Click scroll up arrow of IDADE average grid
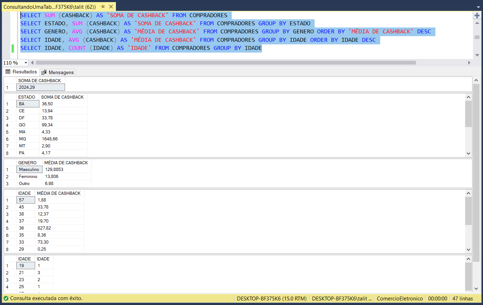This screenshot has height=305, width=483. click(x=468, y=193)
